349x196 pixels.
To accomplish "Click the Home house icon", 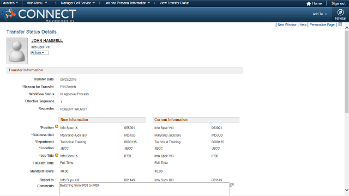I will point(309,4).
